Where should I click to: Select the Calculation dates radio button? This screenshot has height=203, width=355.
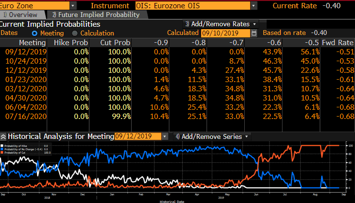pos(74,34)
